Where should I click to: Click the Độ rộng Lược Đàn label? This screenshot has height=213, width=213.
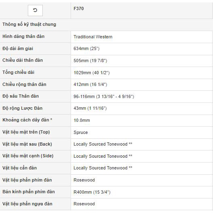click(23, 108)
